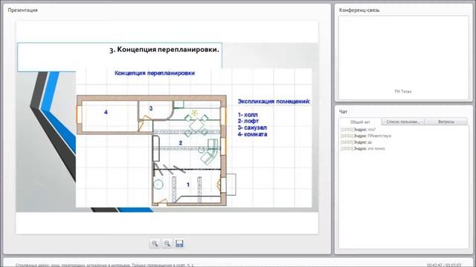Click the blue subtitle Концепция перепланировки

pyautogui.click(x=155, y=73)
